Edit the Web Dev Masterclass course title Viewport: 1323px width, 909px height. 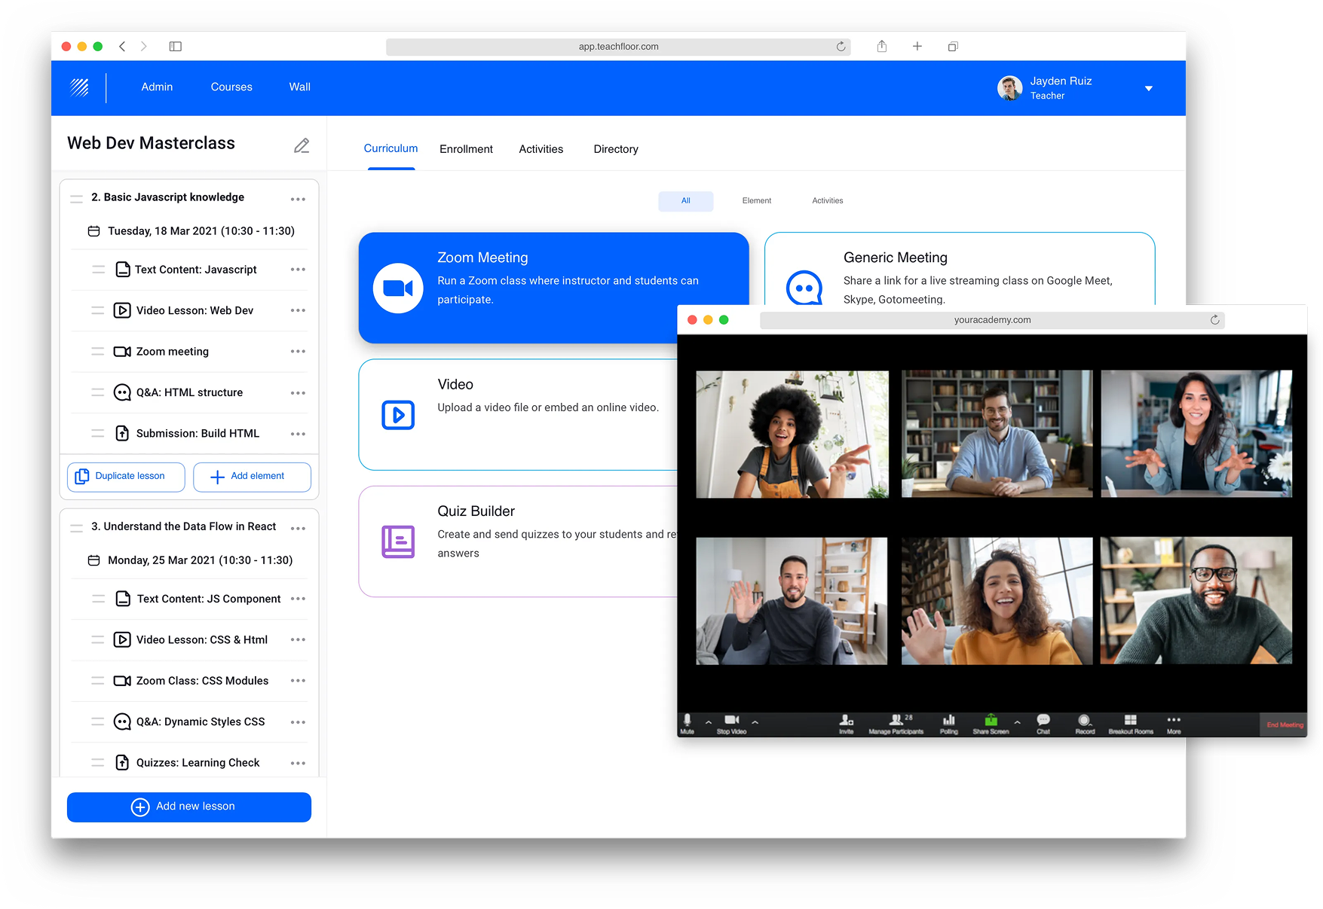302,145
